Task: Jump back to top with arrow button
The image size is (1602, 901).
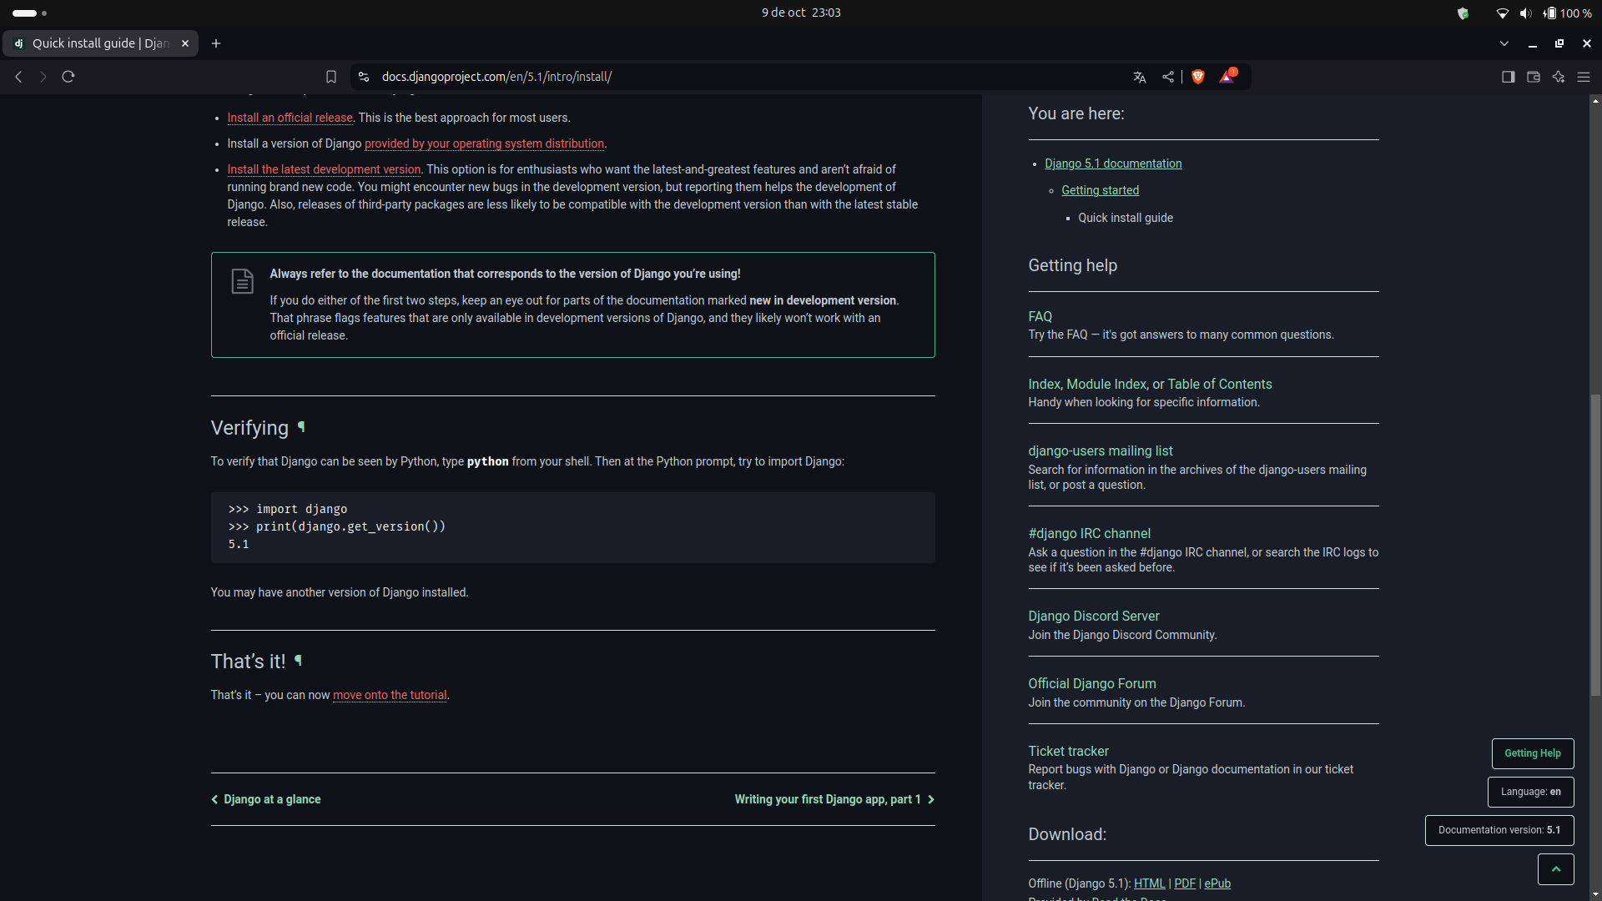Action: click(x=1555, y=868)
